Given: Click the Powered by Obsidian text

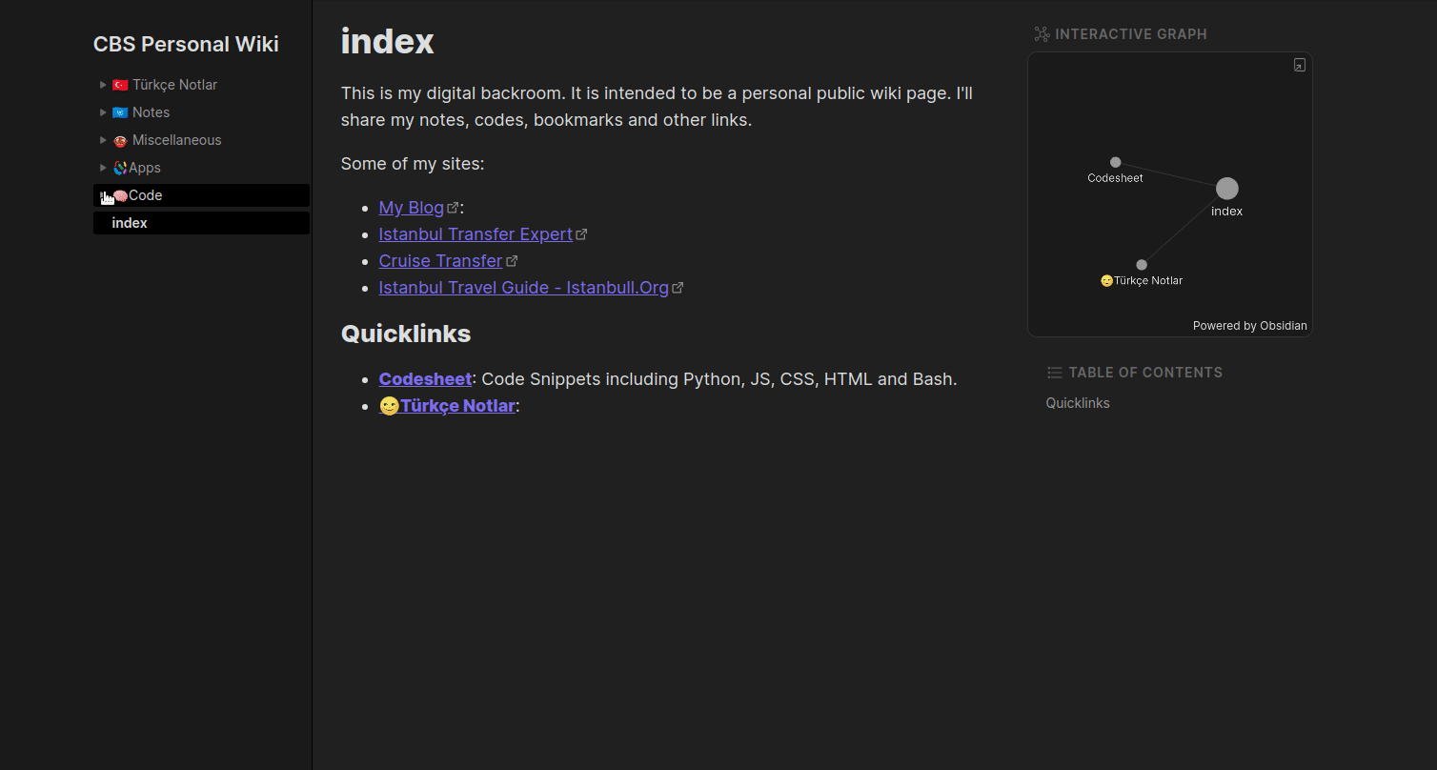Looking at the screenshot, I should 1250,326.
